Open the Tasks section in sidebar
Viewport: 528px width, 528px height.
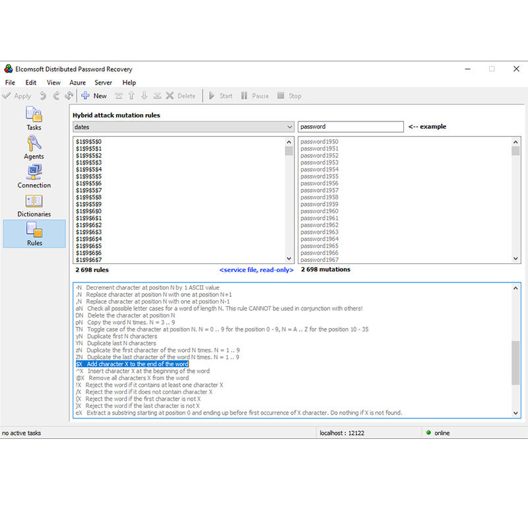[x=34, y=118]
